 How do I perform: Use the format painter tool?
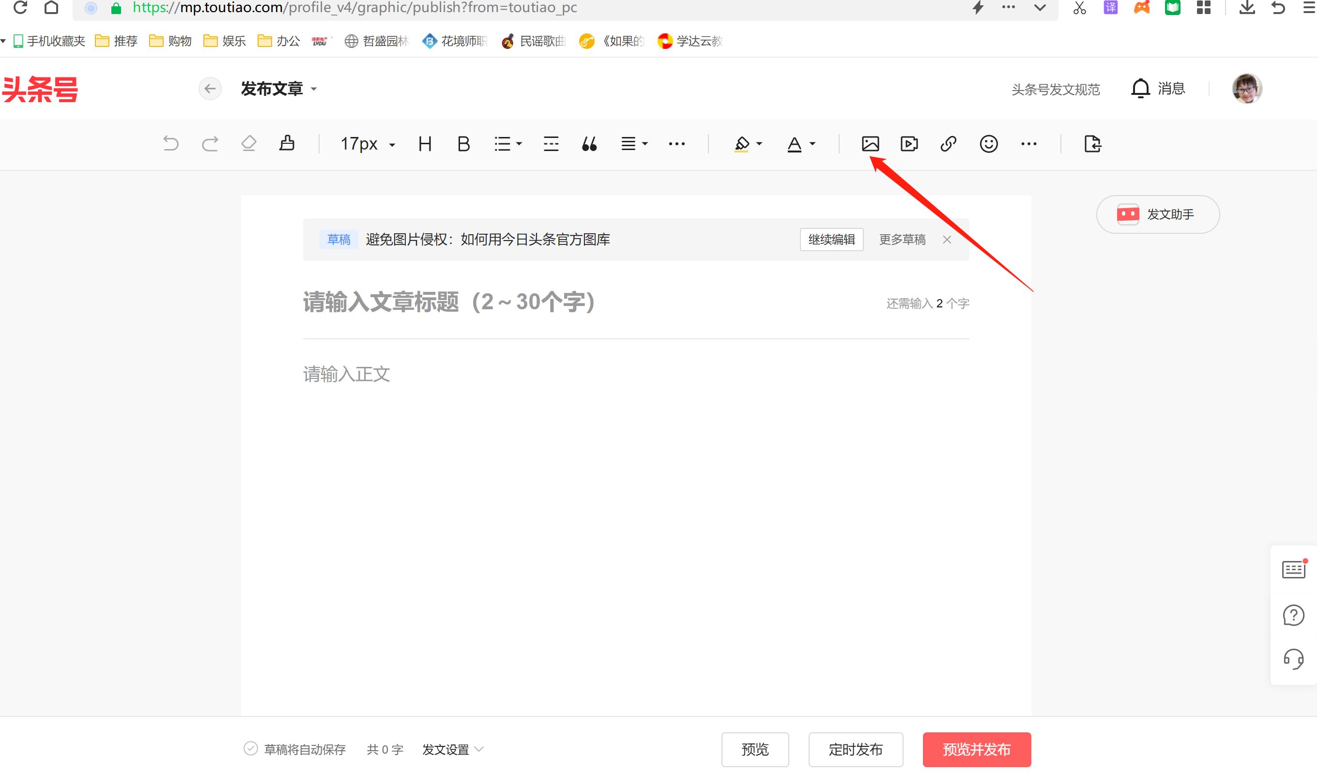[286, 143]
